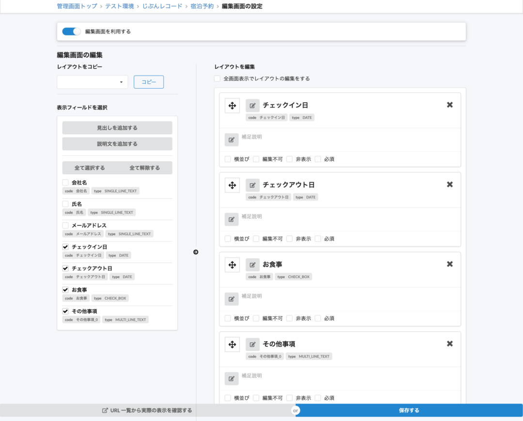Select the 会社名 field checkbox
Viewport: 523px width, 421px height.
click(65, 183)
